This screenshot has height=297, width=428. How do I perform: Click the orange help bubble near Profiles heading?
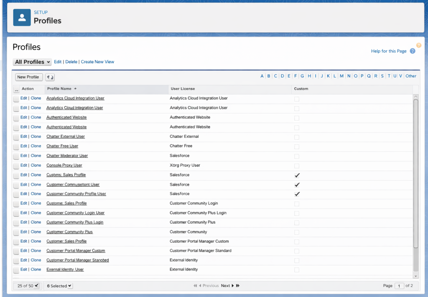419,45
